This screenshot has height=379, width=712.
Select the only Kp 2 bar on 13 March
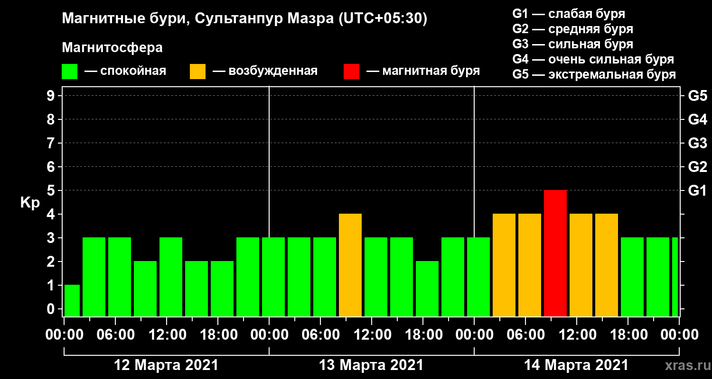click(427, 289)
